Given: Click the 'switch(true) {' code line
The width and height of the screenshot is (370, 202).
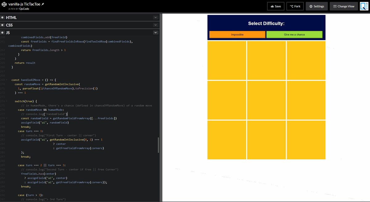Looking at the screenshot, I should pos(26,101).
